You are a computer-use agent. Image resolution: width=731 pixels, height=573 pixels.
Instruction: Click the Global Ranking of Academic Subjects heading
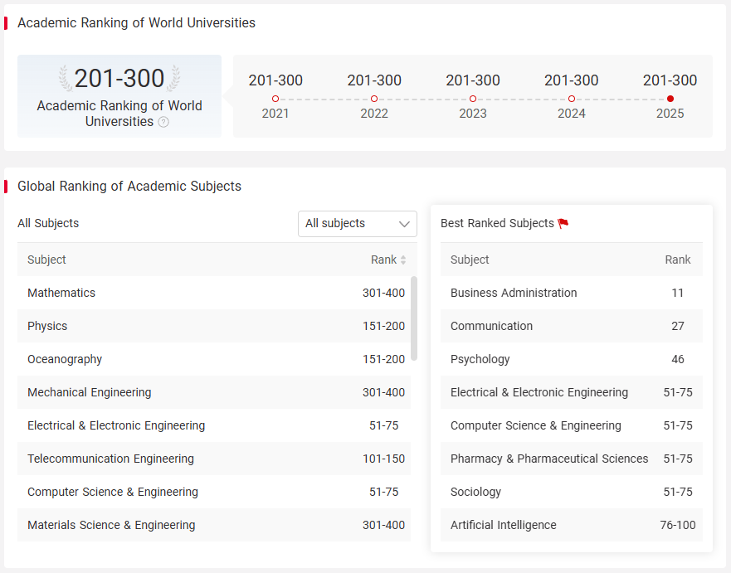129,187
